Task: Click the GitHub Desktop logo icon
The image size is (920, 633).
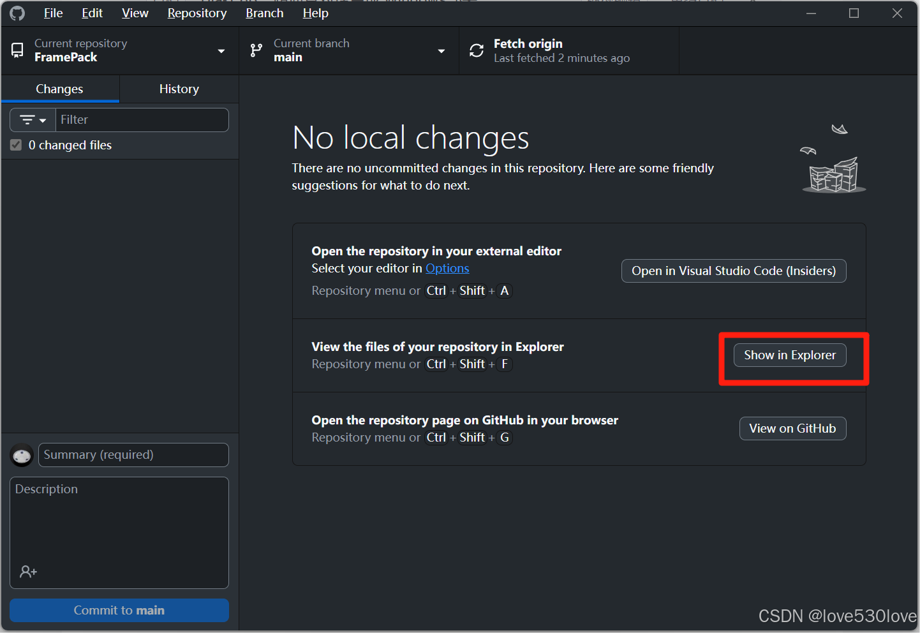Action: pos(17,13)
